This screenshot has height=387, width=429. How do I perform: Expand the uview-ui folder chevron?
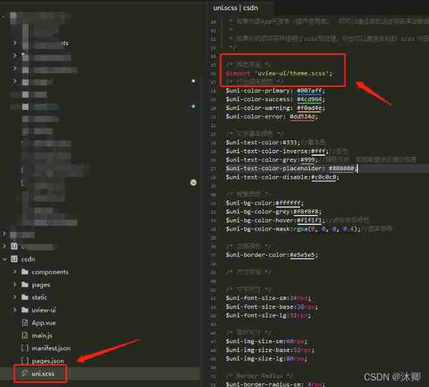15,309
